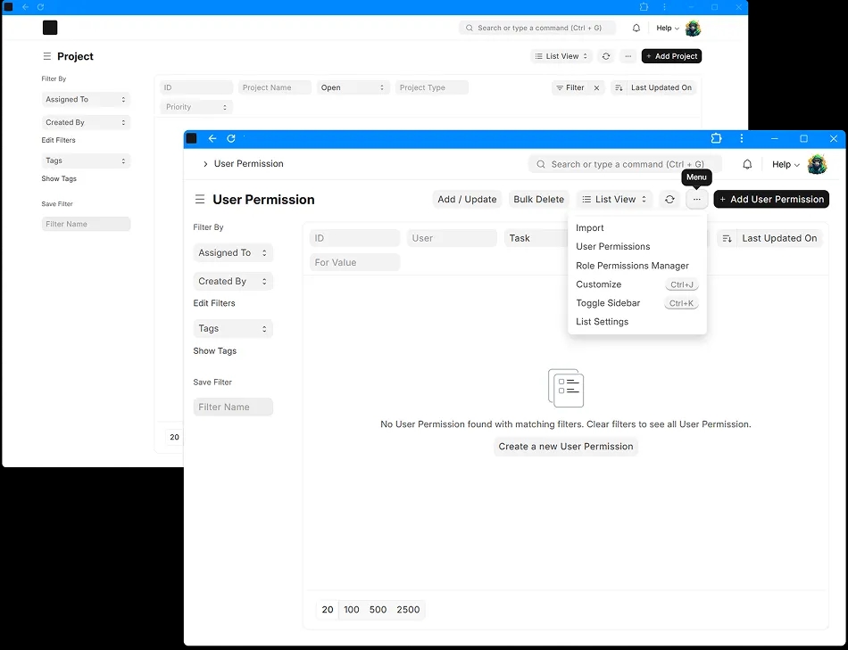Click the user avatar in the Project window
848x650 pixels.
(x=693, y=29)
